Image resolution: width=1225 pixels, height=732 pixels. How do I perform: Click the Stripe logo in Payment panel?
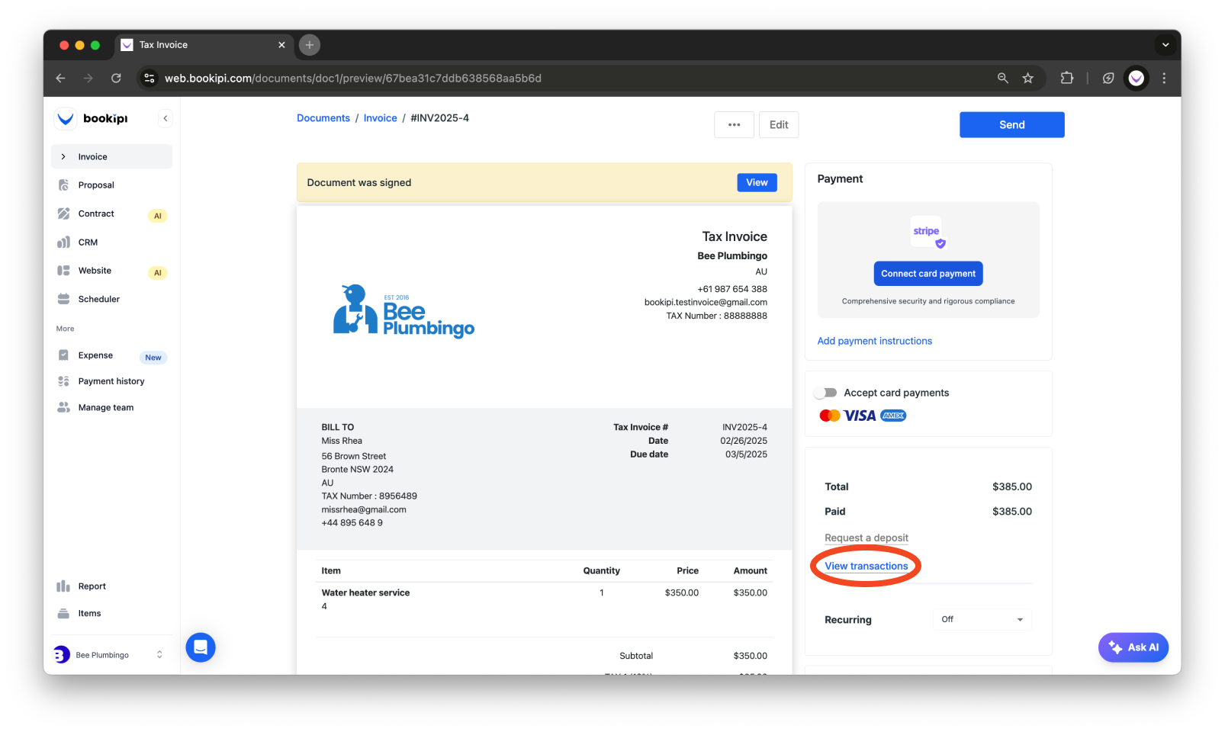click(926, 231)
